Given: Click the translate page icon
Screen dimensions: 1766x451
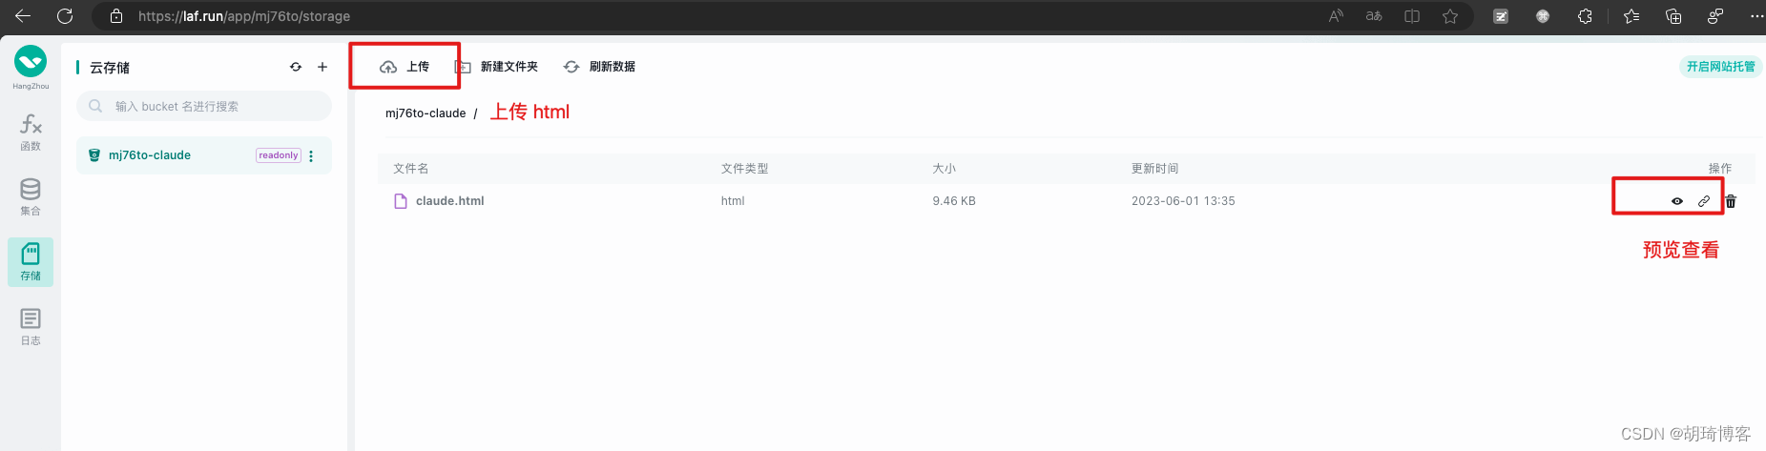Looking at the screenshot, I should (1374, 16).
